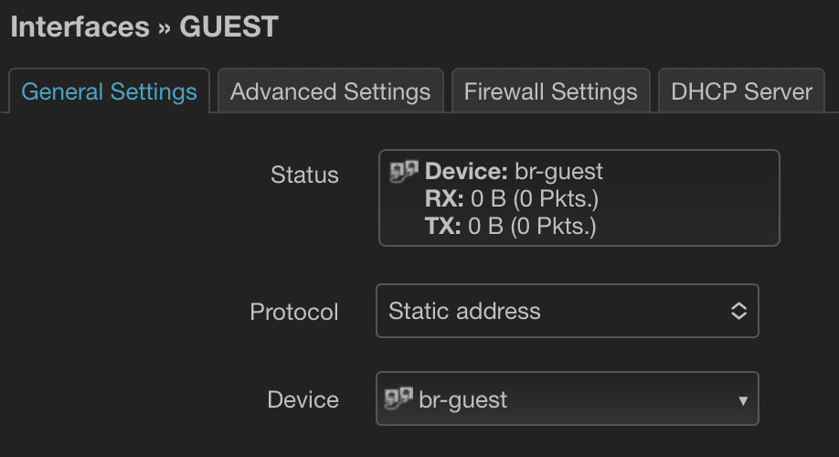Click the "GUEST" name in the heading

(228, 27)
